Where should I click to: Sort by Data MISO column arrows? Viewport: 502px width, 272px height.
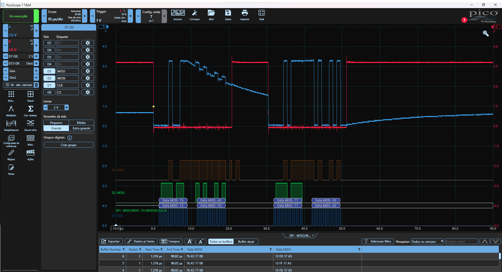tap(359, 249)
